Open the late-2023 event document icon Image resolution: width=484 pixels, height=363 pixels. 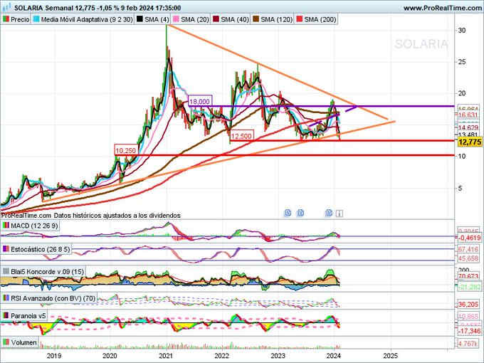(x=329, y=213)
